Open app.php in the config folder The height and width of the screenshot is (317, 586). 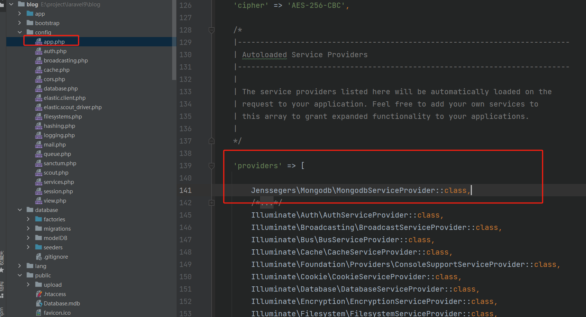[x=54, y=42]
